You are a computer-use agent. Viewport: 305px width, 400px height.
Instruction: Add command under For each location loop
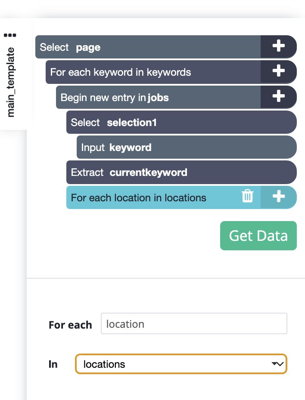[x=278, y=197]
